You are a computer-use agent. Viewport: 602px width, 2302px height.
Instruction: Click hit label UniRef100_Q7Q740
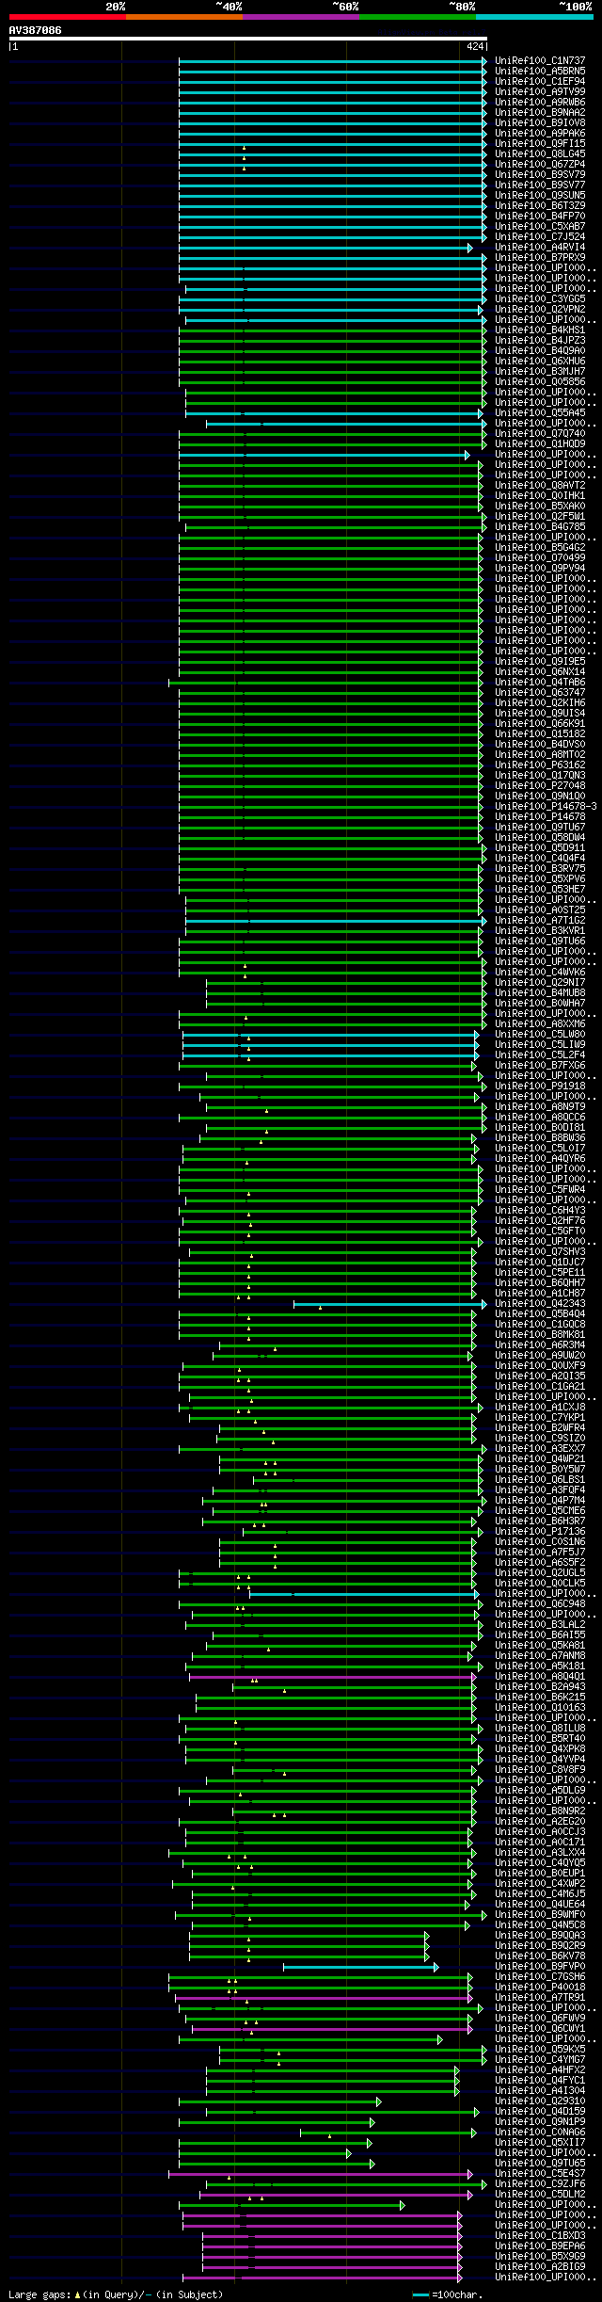click(540, 434)
